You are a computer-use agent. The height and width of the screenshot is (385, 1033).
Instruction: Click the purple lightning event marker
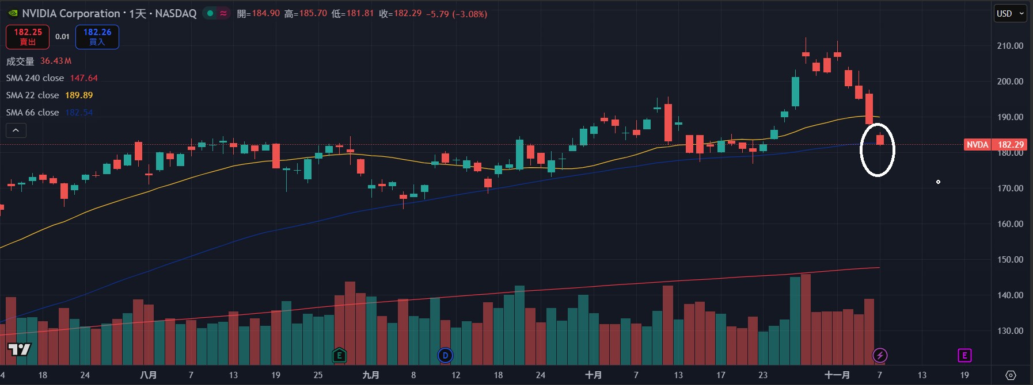tap(880, 356)
